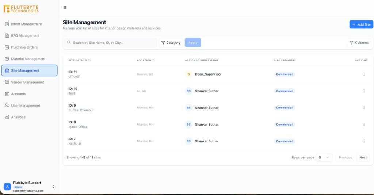Viewport: 374px width, 195px height.
Task: Click SS avatar in the Runwal Chembur row
Action: click(189, 108)
